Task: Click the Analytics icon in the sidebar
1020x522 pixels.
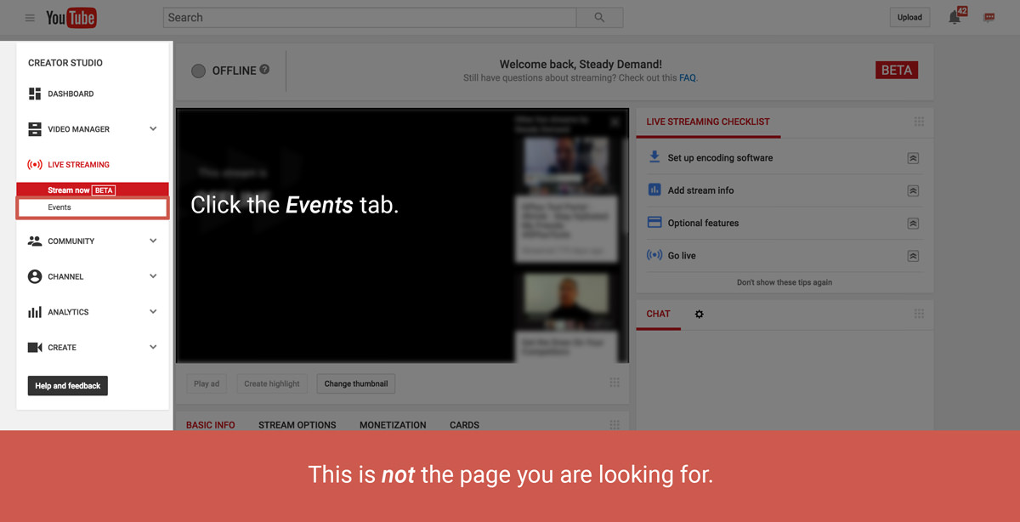Action: click(34, 311)
